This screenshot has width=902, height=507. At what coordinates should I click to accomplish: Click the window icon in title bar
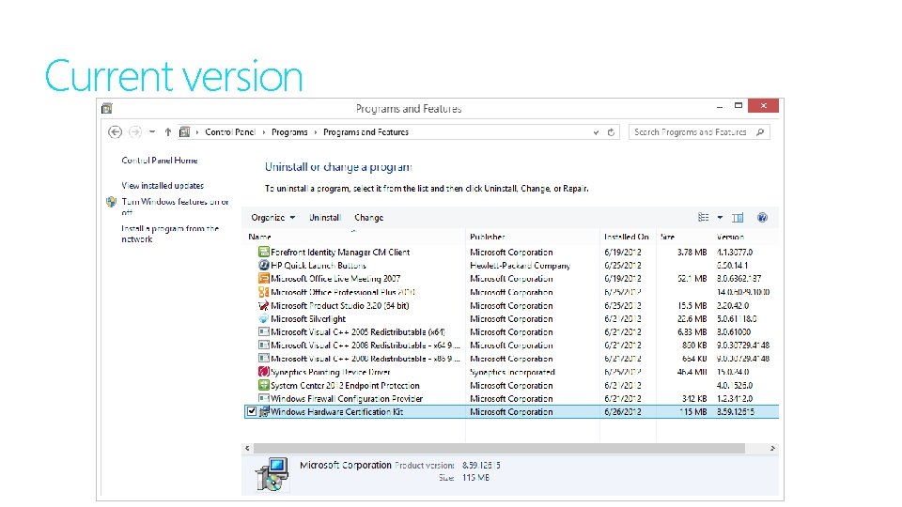tap(107, 108)
